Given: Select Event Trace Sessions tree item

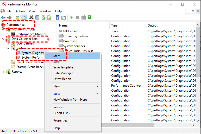Looking at the screenshot, I should [x=30, y=62].
